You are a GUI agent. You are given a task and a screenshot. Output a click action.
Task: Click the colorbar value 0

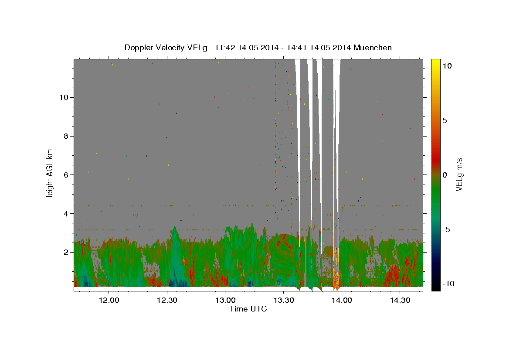point(445,175)
